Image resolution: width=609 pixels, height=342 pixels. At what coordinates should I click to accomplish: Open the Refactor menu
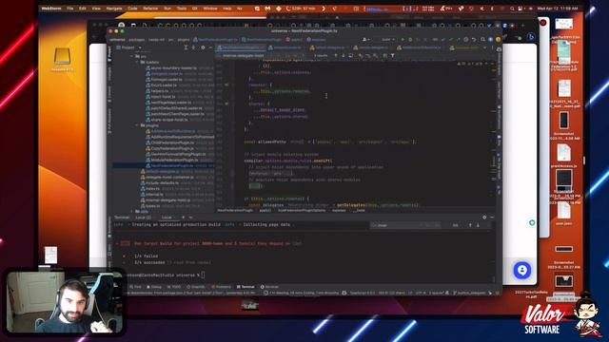(x=150, y=9)
